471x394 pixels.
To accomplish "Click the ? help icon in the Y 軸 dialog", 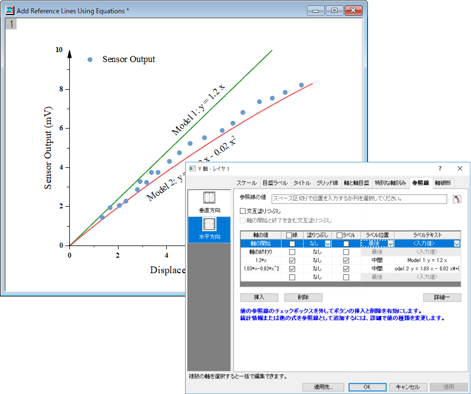I will 440,168.
